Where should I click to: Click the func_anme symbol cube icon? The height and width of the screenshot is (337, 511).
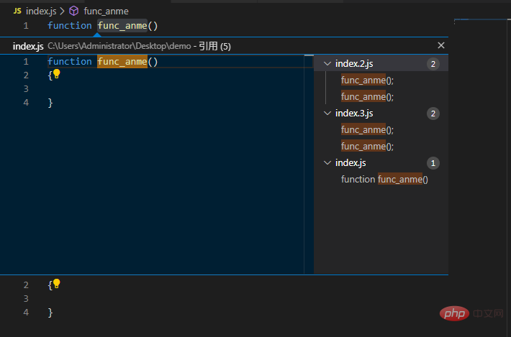[x=74, y=11]
